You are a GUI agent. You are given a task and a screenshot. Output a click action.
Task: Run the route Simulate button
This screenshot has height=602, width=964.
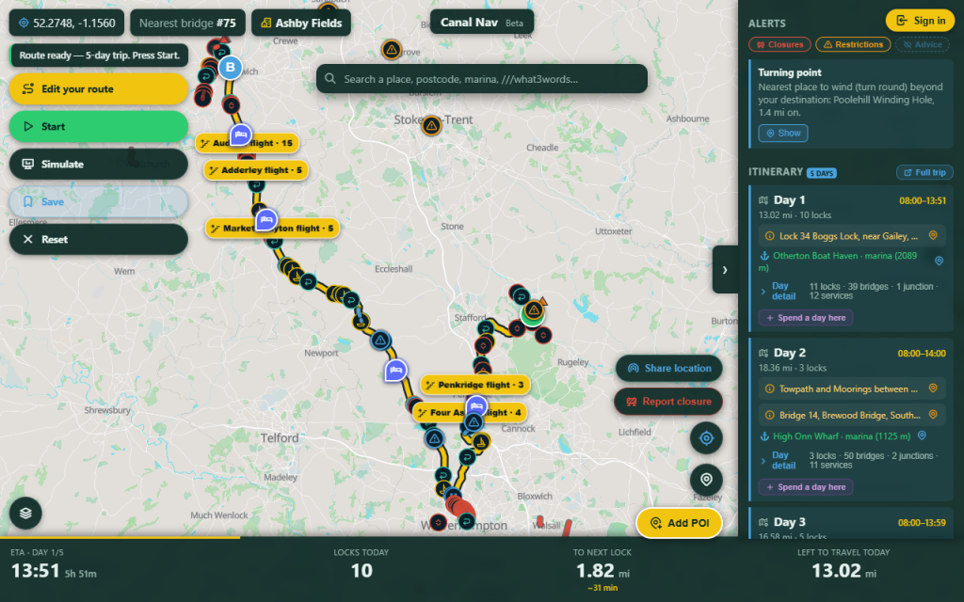click(x=98, y=164)
